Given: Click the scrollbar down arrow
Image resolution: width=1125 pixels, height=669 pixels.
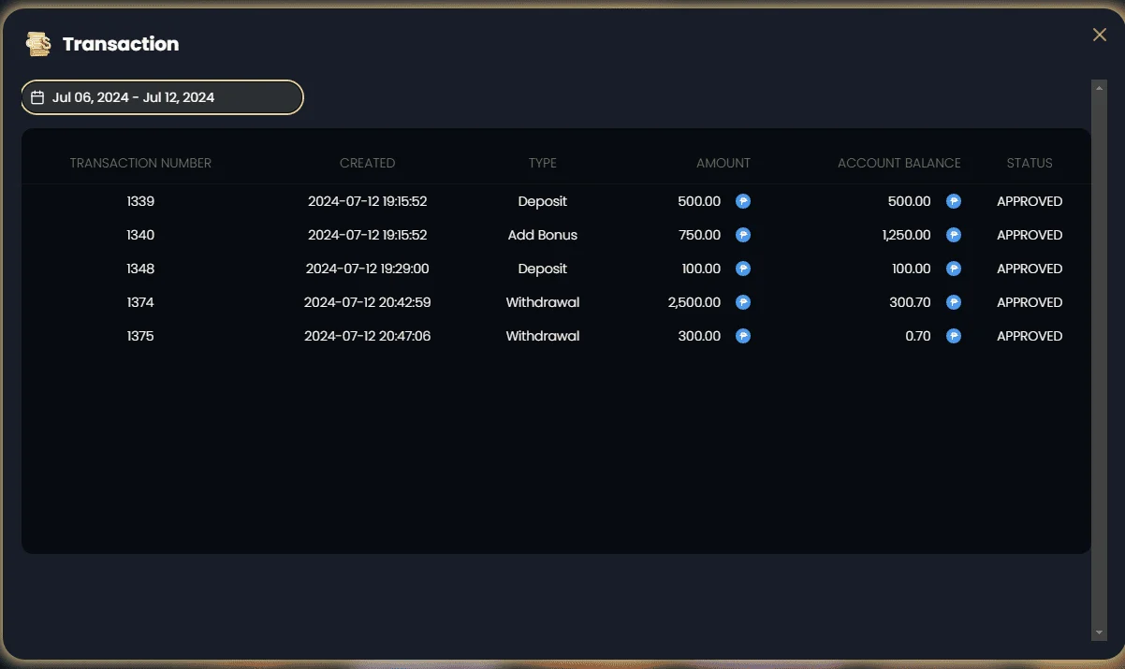Looking at the screenshot, I should point(1099,633).
